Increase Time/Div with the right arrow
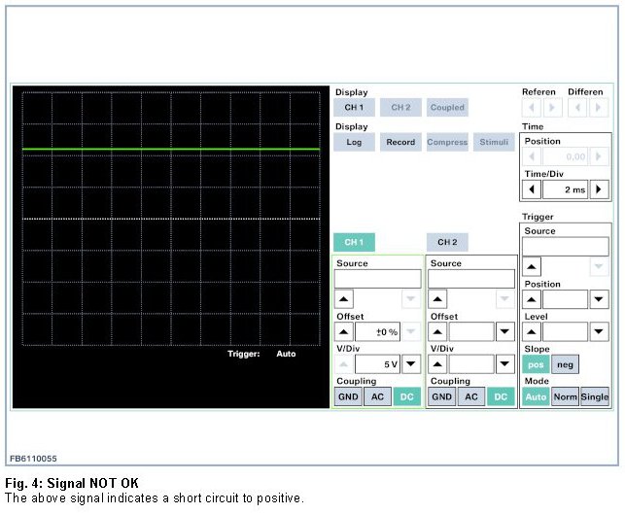625x514 pixels. point(600,189)
